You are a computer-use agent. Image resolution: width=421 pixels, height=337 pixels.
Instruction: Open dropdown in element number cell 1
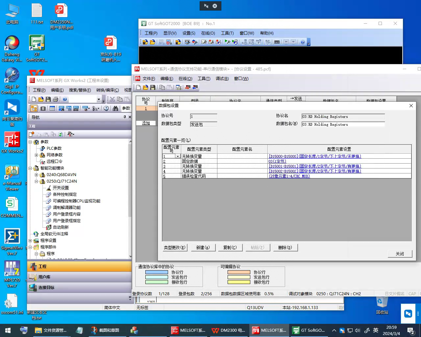click(x=178, y=157)
